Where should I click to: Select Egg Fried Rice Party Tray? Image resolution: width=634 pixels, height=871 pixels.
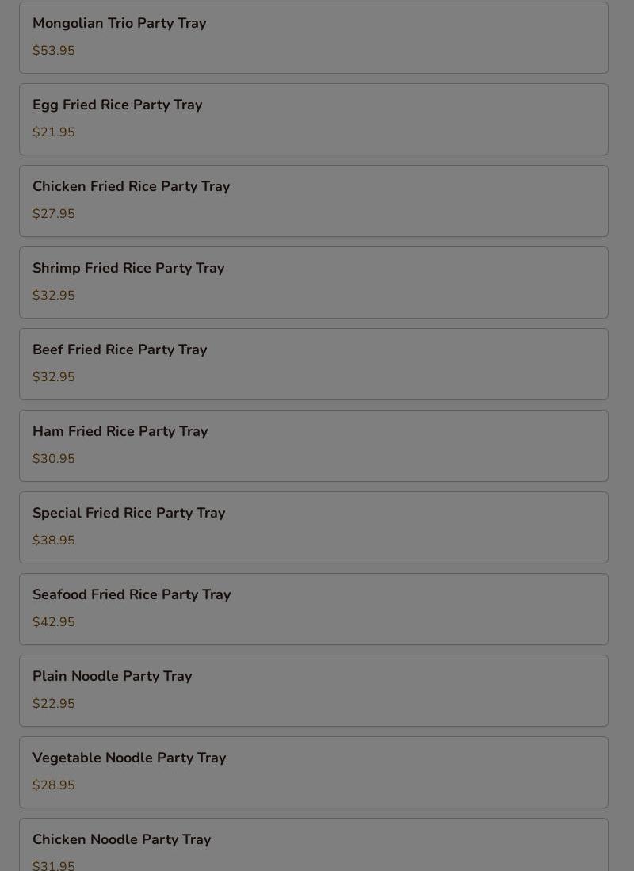point(117,105)
